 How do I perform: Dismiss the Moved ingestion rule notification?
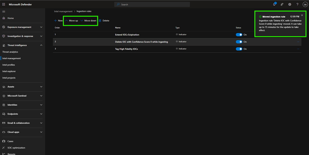point(302,15)
